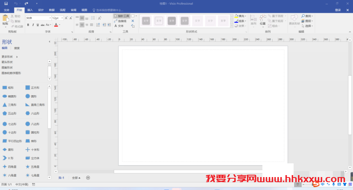Image resolution: width=353 pixels, height=190 pixels.
Task: Click the blue X connection point tool
Action: click(x=133, y=21)
